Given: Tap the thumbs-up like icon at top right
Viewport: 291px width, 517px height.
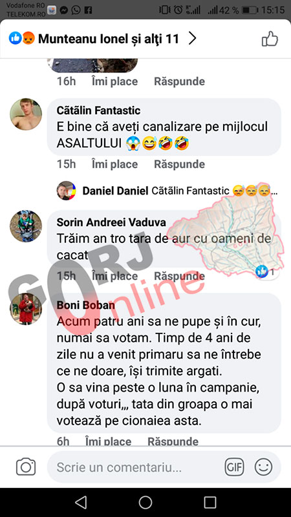Looking at the screenshot, I should pos(270,39).
